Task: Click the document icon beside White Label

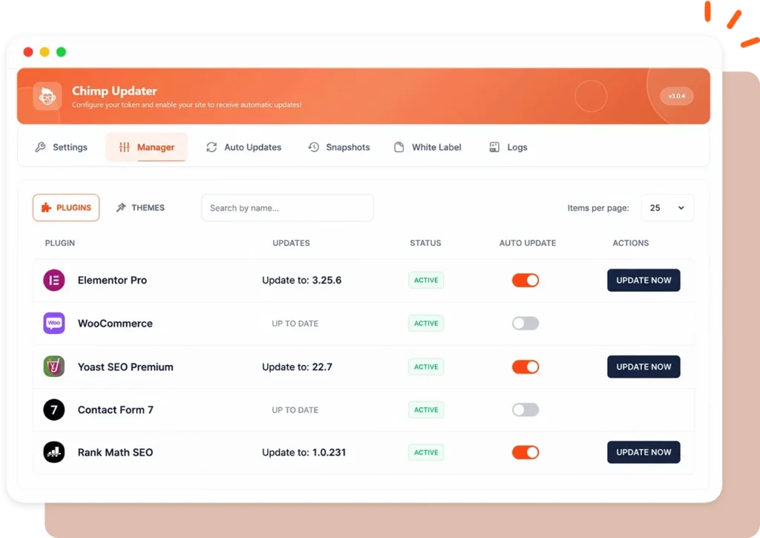Action: pos(399,147)
